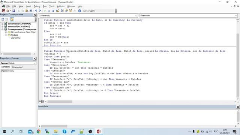Open the Object Browser toolbar icon
This screenshot has width=240, height=135.
point(70,11)
